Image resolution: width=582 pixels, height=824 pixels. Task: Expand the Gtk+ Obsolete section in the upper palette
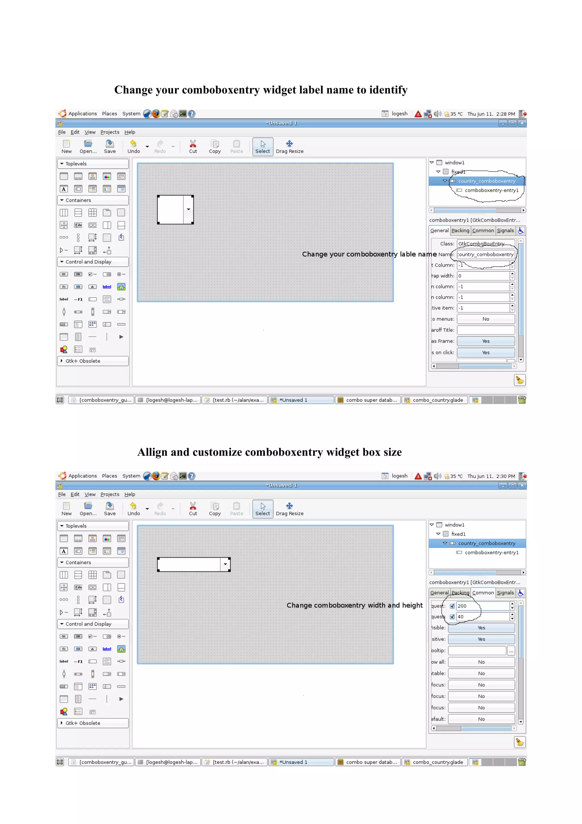82,361
